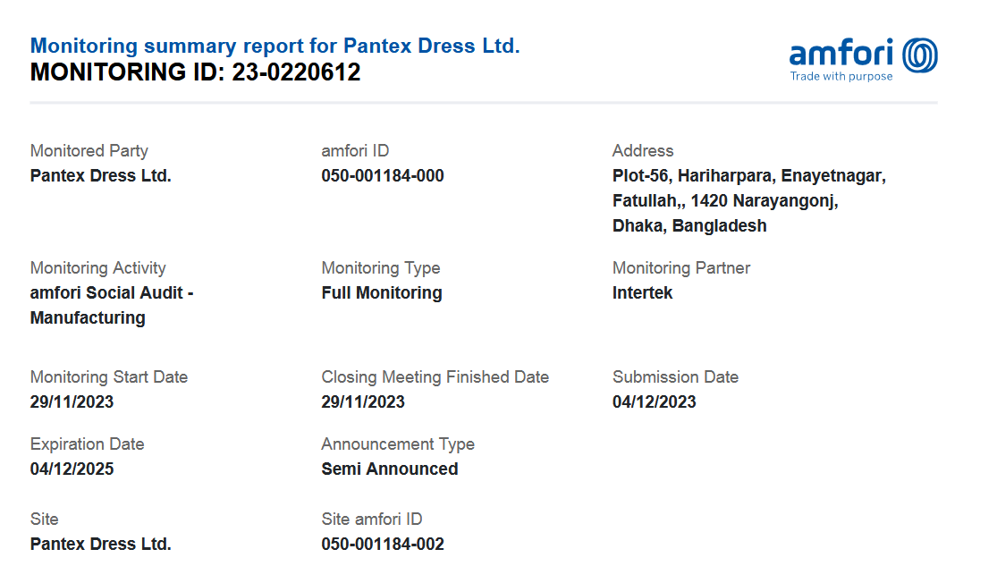
Task: Click the amfori spiral logo icon
Action: (920, 55)
